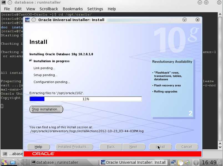Click the info notification tray icon
Screen dimensions: 223x166
pyautogui.click(x=196, y=163)
